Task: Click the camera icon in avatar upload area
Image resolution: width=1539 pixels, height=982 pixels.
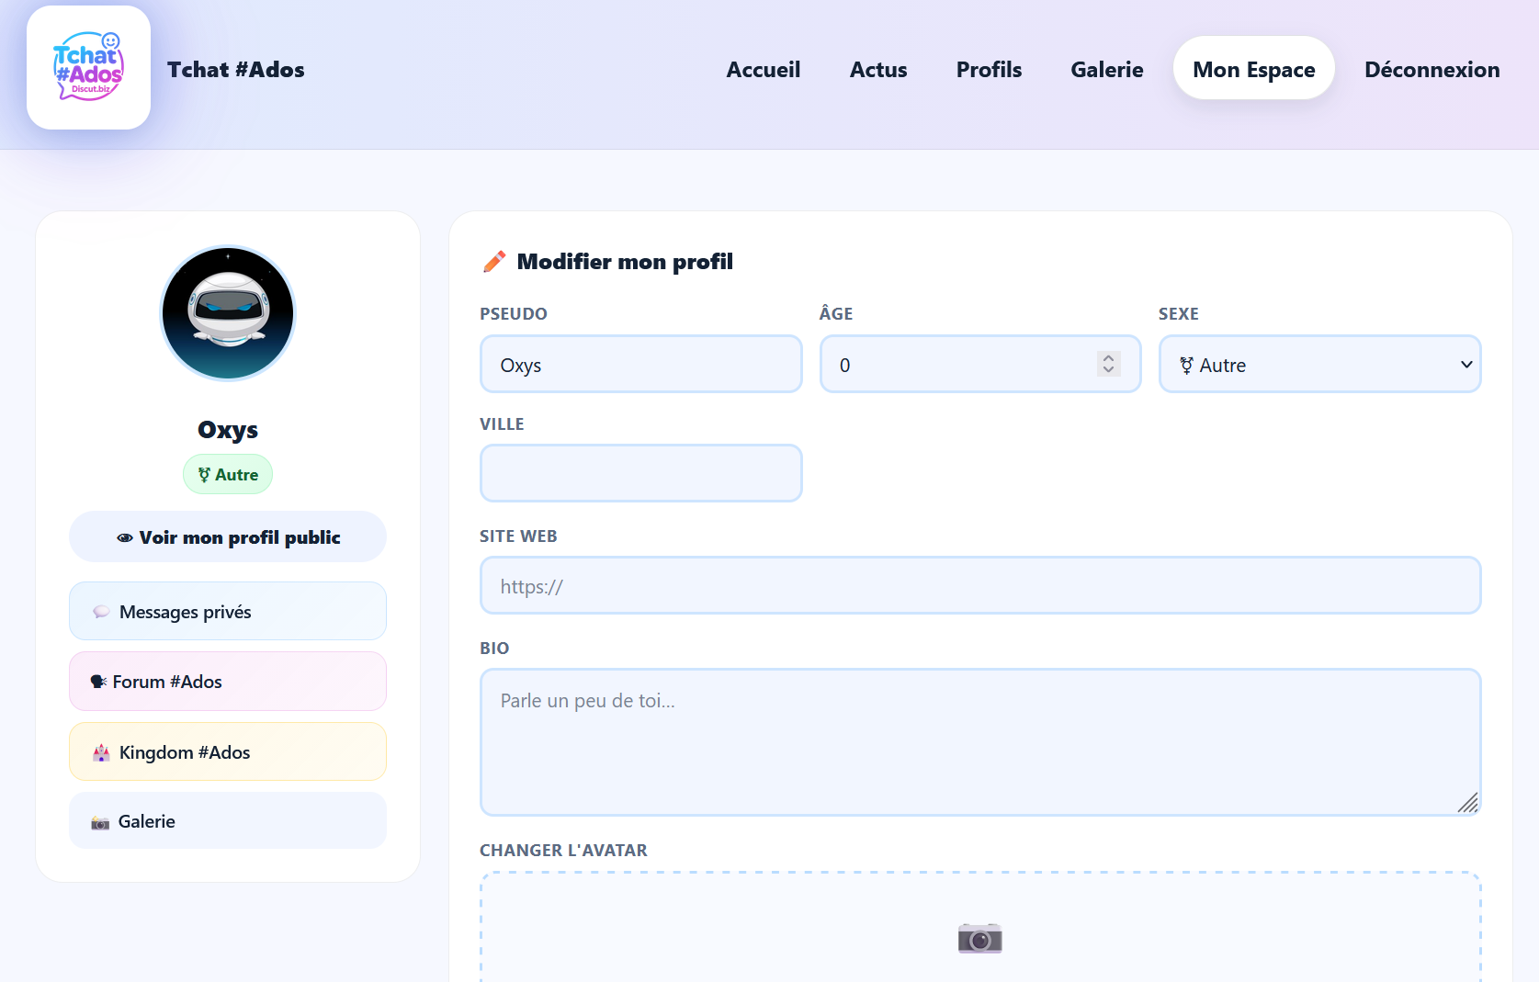Action: [x=979, y=938]
